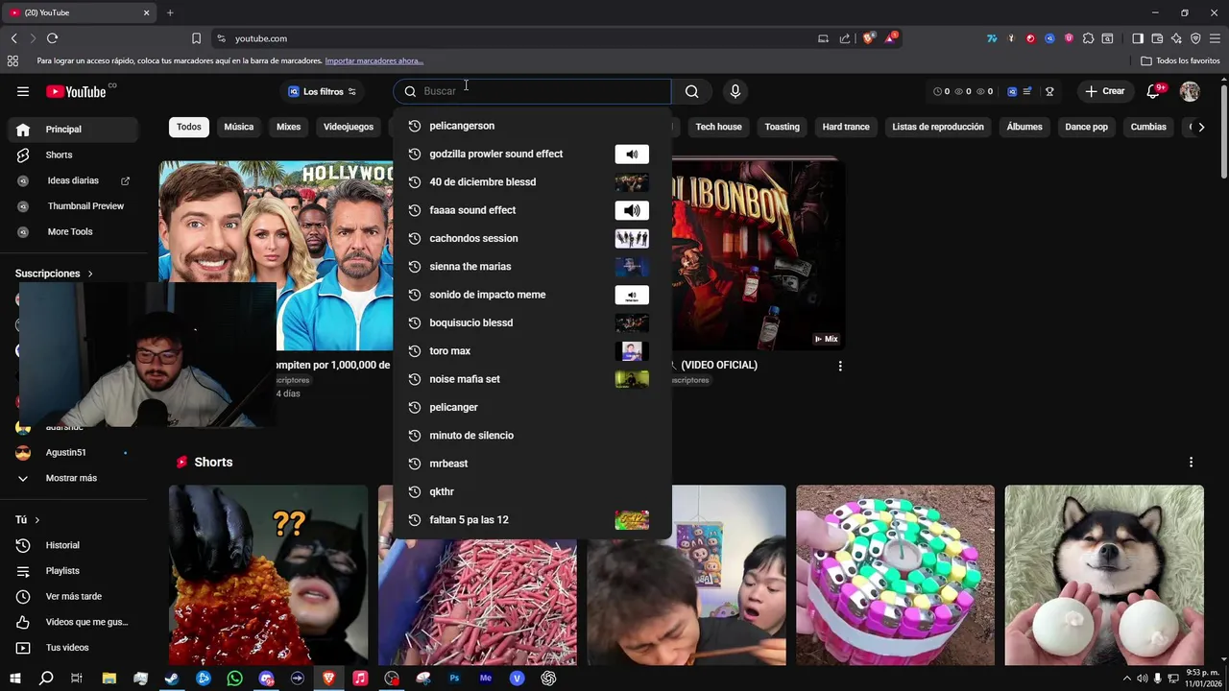Bookmark this page icon
The height and width of the screenshot is (691, 1229).
click(196, 38)
